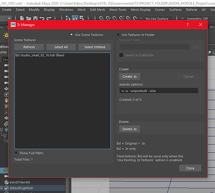Enable Search in Subfolder checkbox
This screenshot has height=193, width=215.
tap(121, 55)
